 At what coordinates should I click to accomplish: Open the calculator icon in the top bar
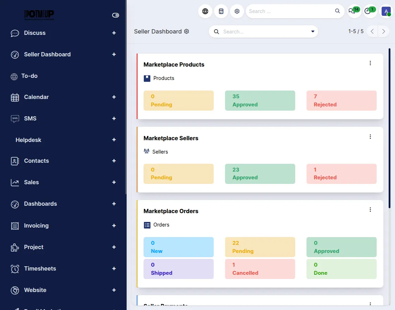(221, 11)
